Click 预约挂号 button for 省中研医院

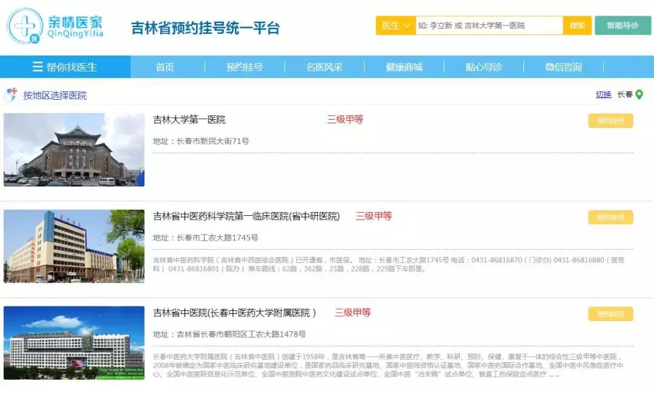[x=610, y=216]
